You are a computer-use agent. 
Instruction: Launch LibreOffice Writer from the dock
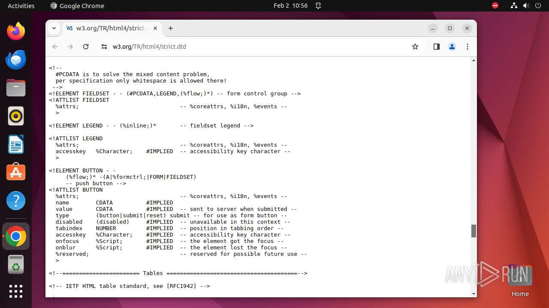(x=16, y=144)
